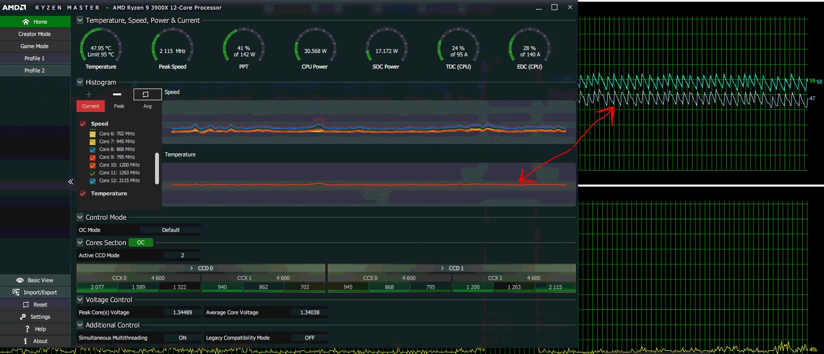
Task: Toggle the Core 12 speed checkbox
Action: (93, 181)
